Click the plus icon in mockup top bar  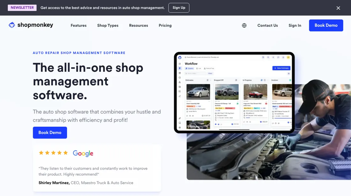[x=273, y=57]
